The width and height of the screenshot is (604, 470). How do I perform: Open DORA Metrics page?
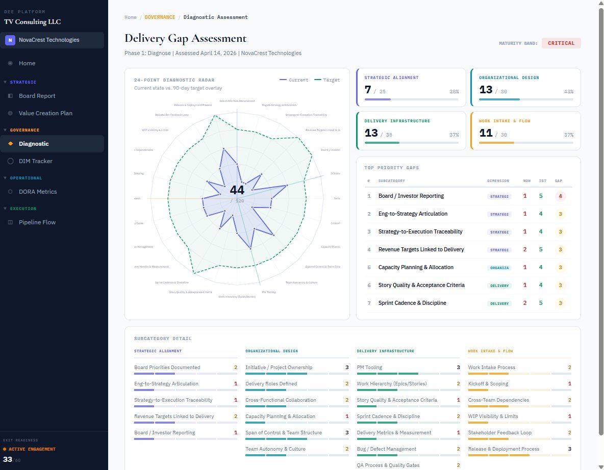click(52, 192)
